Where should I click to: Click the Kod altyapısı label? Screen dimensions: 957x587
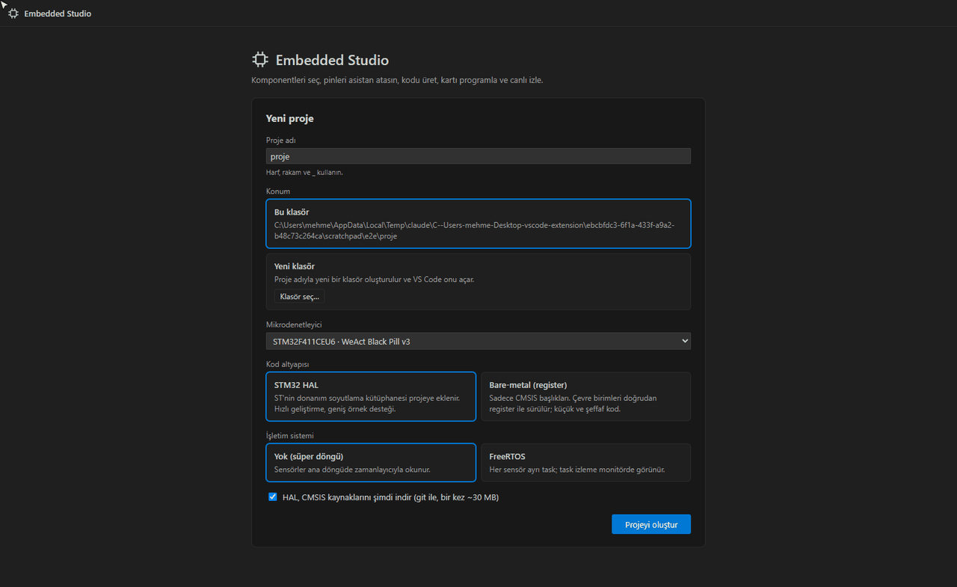[288, 364]
